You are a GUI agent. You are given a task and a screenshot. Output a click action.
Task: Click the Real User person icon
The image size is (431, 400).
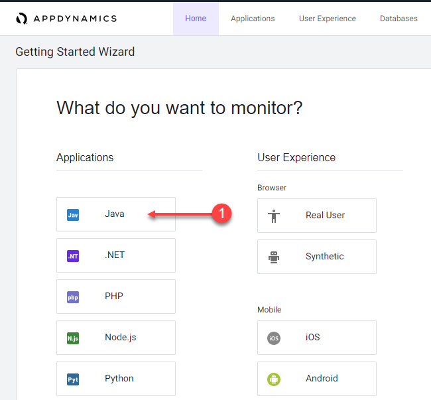[x=274, y=216]
